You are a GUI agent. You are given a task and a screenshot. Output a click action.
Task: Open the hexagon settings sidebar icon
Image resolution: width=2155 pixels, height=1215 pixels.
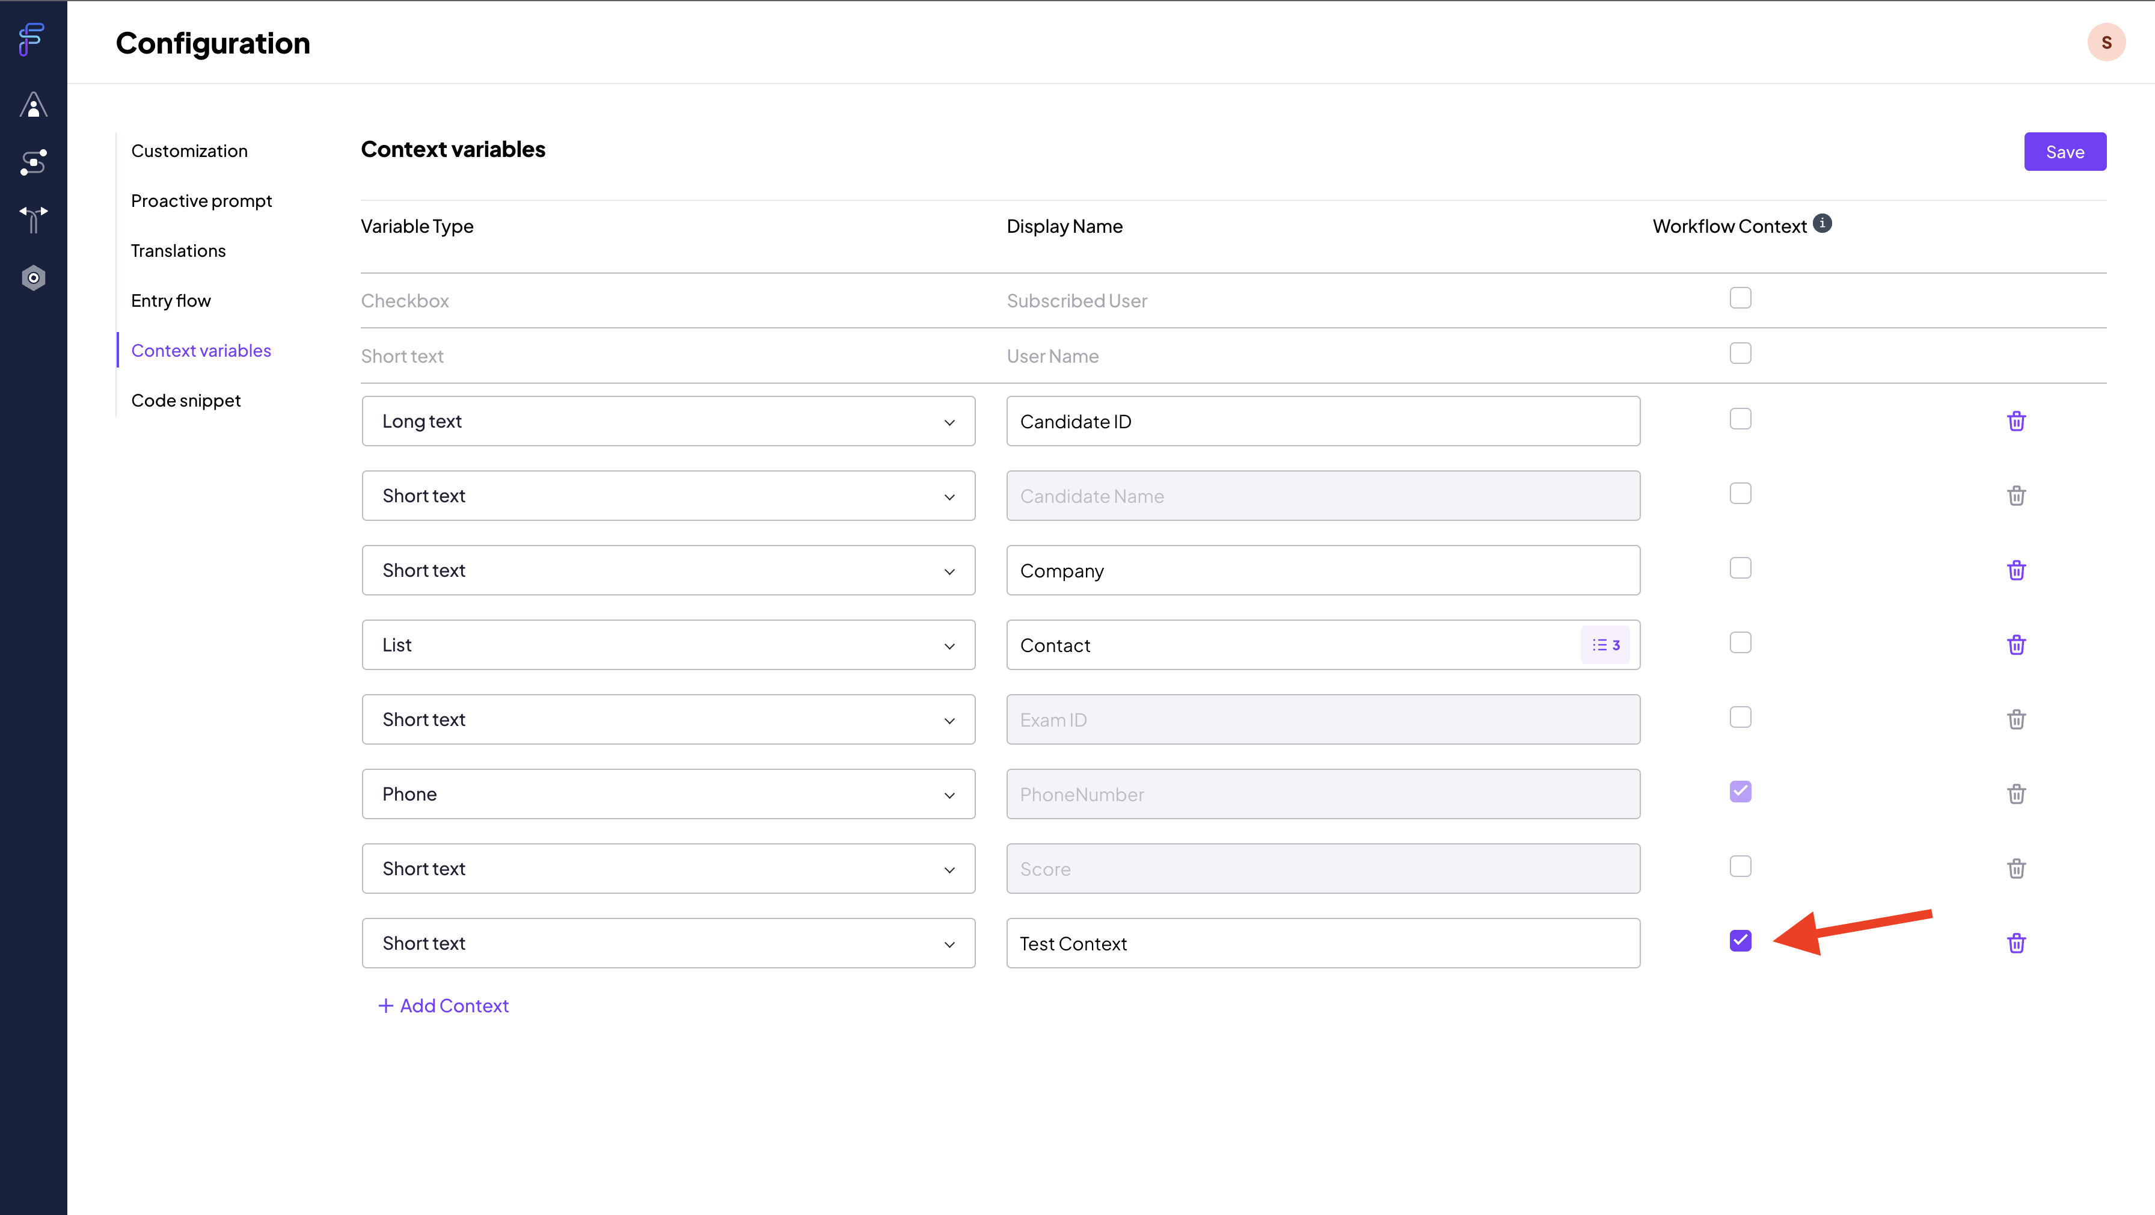pyautogui.click(x=34, y=278)
